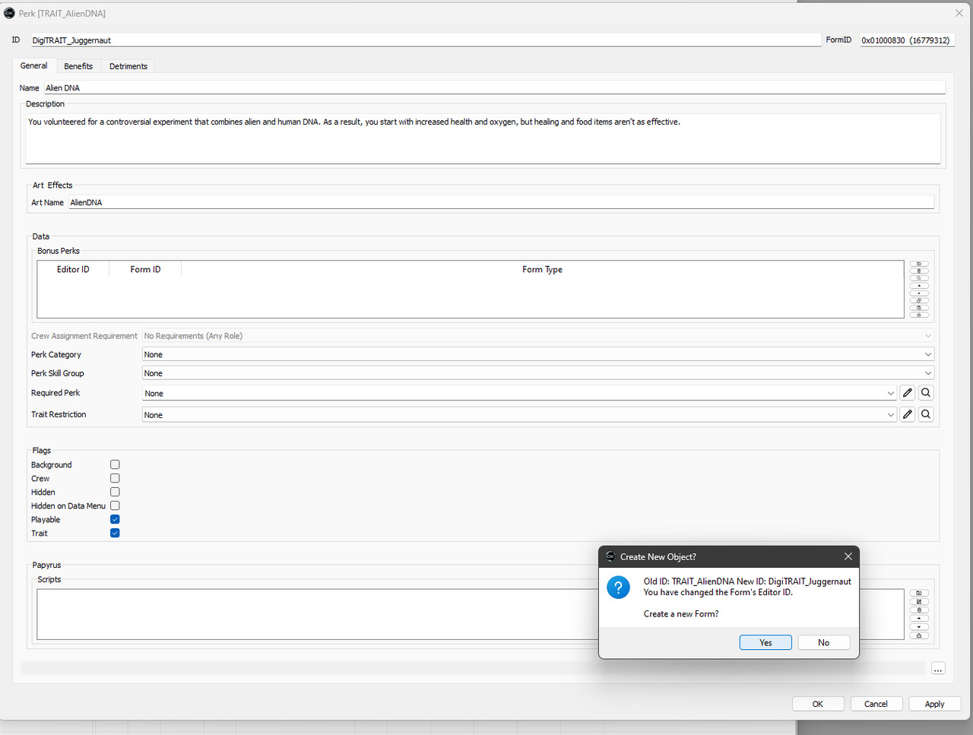This screenshot has height=735, width=973.
Task: Decline with the No button in dialog
Action: pos(824,642)
